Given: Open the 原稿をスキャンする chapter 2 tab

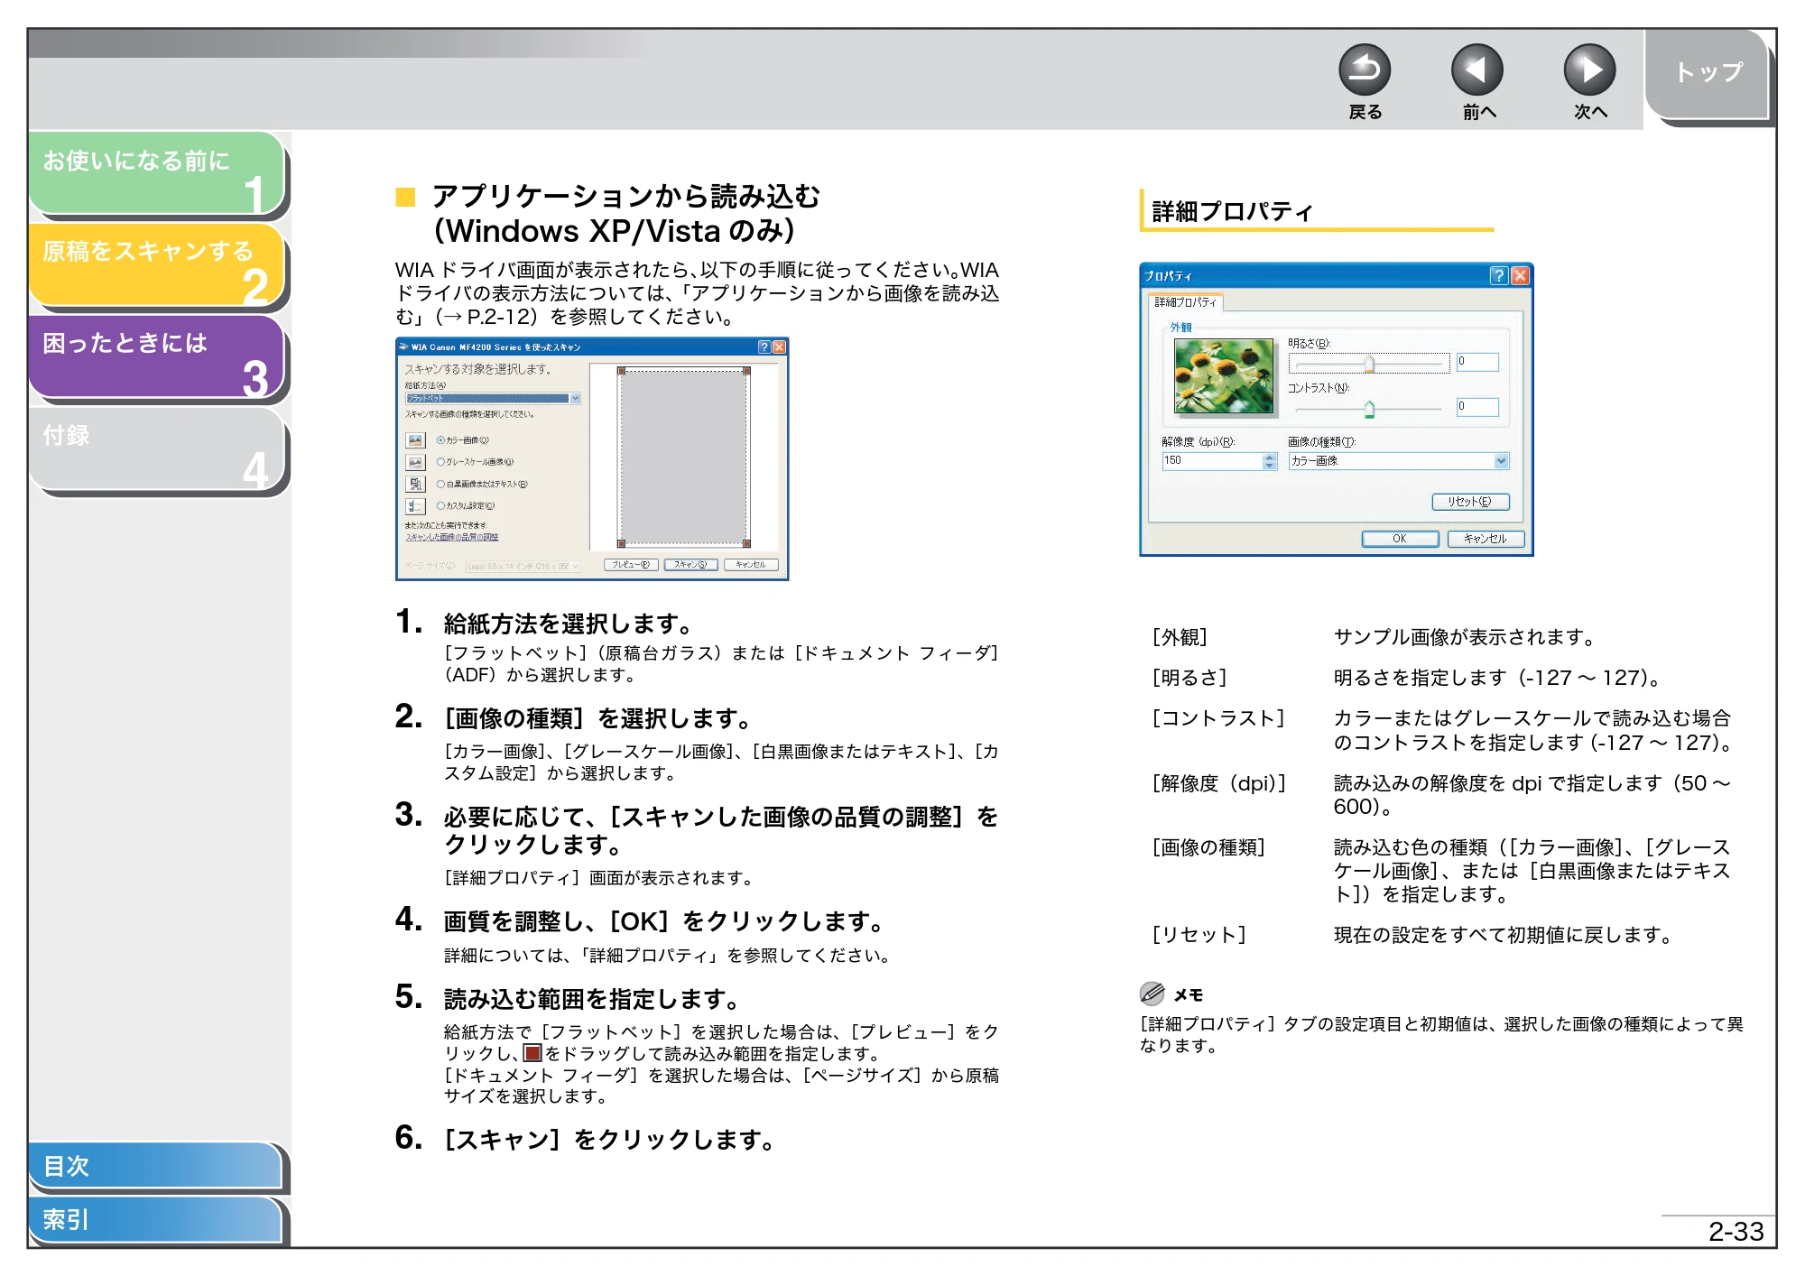Looking at the screenshot, I should point(158,265).
